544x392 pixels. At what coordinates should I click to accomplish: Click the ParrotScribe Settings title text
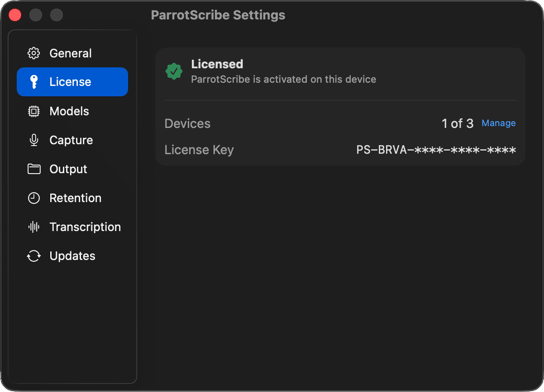tap(218, 15)
